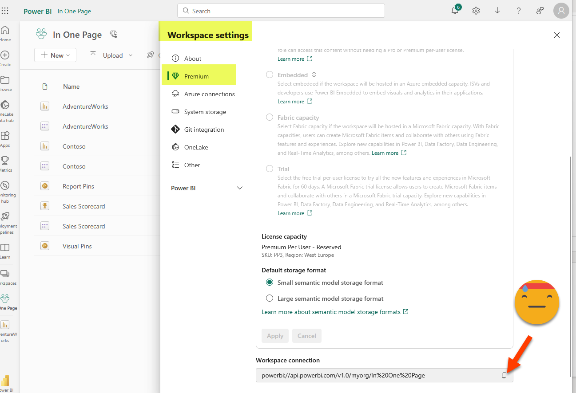Expand the Power BI settings section
576x393 pixels.
tap(240, 188)
